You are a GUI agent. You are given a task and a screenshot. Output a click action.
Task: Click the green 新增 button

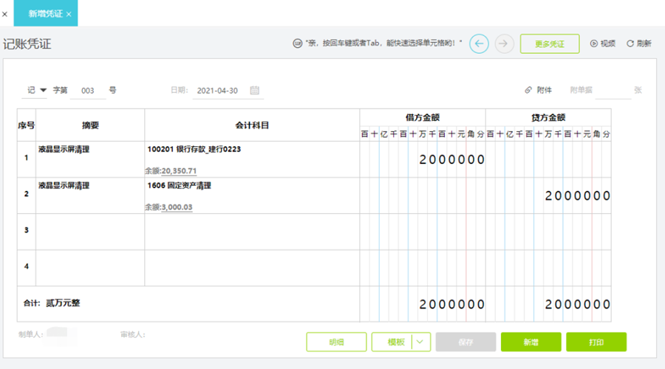531,342
